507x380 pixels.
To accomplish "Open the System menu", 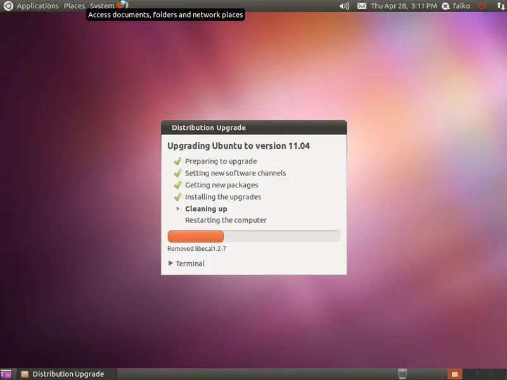I will pyautogui.click(x=102, y=6).
